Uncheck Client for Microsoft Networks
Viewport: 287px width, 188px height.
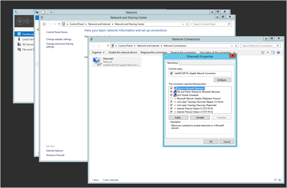point(171,88)
